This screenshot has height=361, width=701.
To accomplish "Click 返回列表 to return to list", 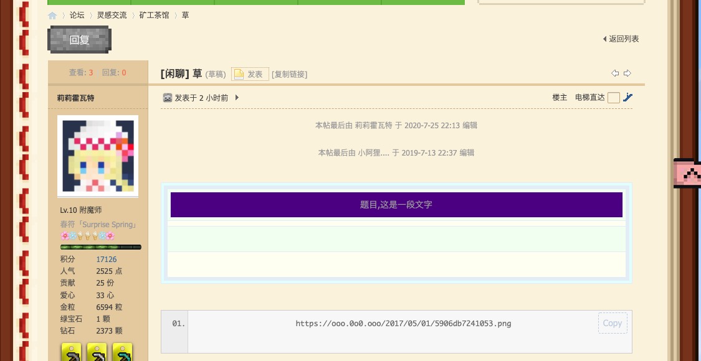I will click(x=621, y=39).
